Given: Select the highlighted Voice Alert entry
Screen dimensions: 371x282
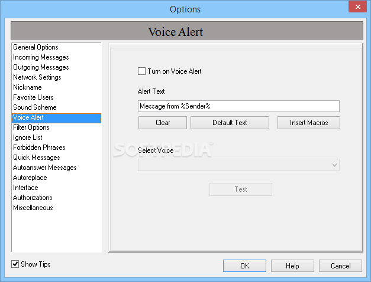Looking at the screenshot, I should [56, 117].
